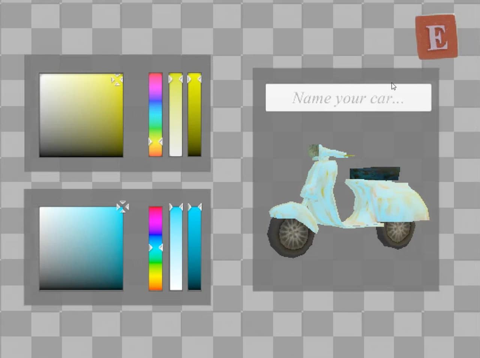
Task: Click the red E block icon
Action: click(436, 37)
